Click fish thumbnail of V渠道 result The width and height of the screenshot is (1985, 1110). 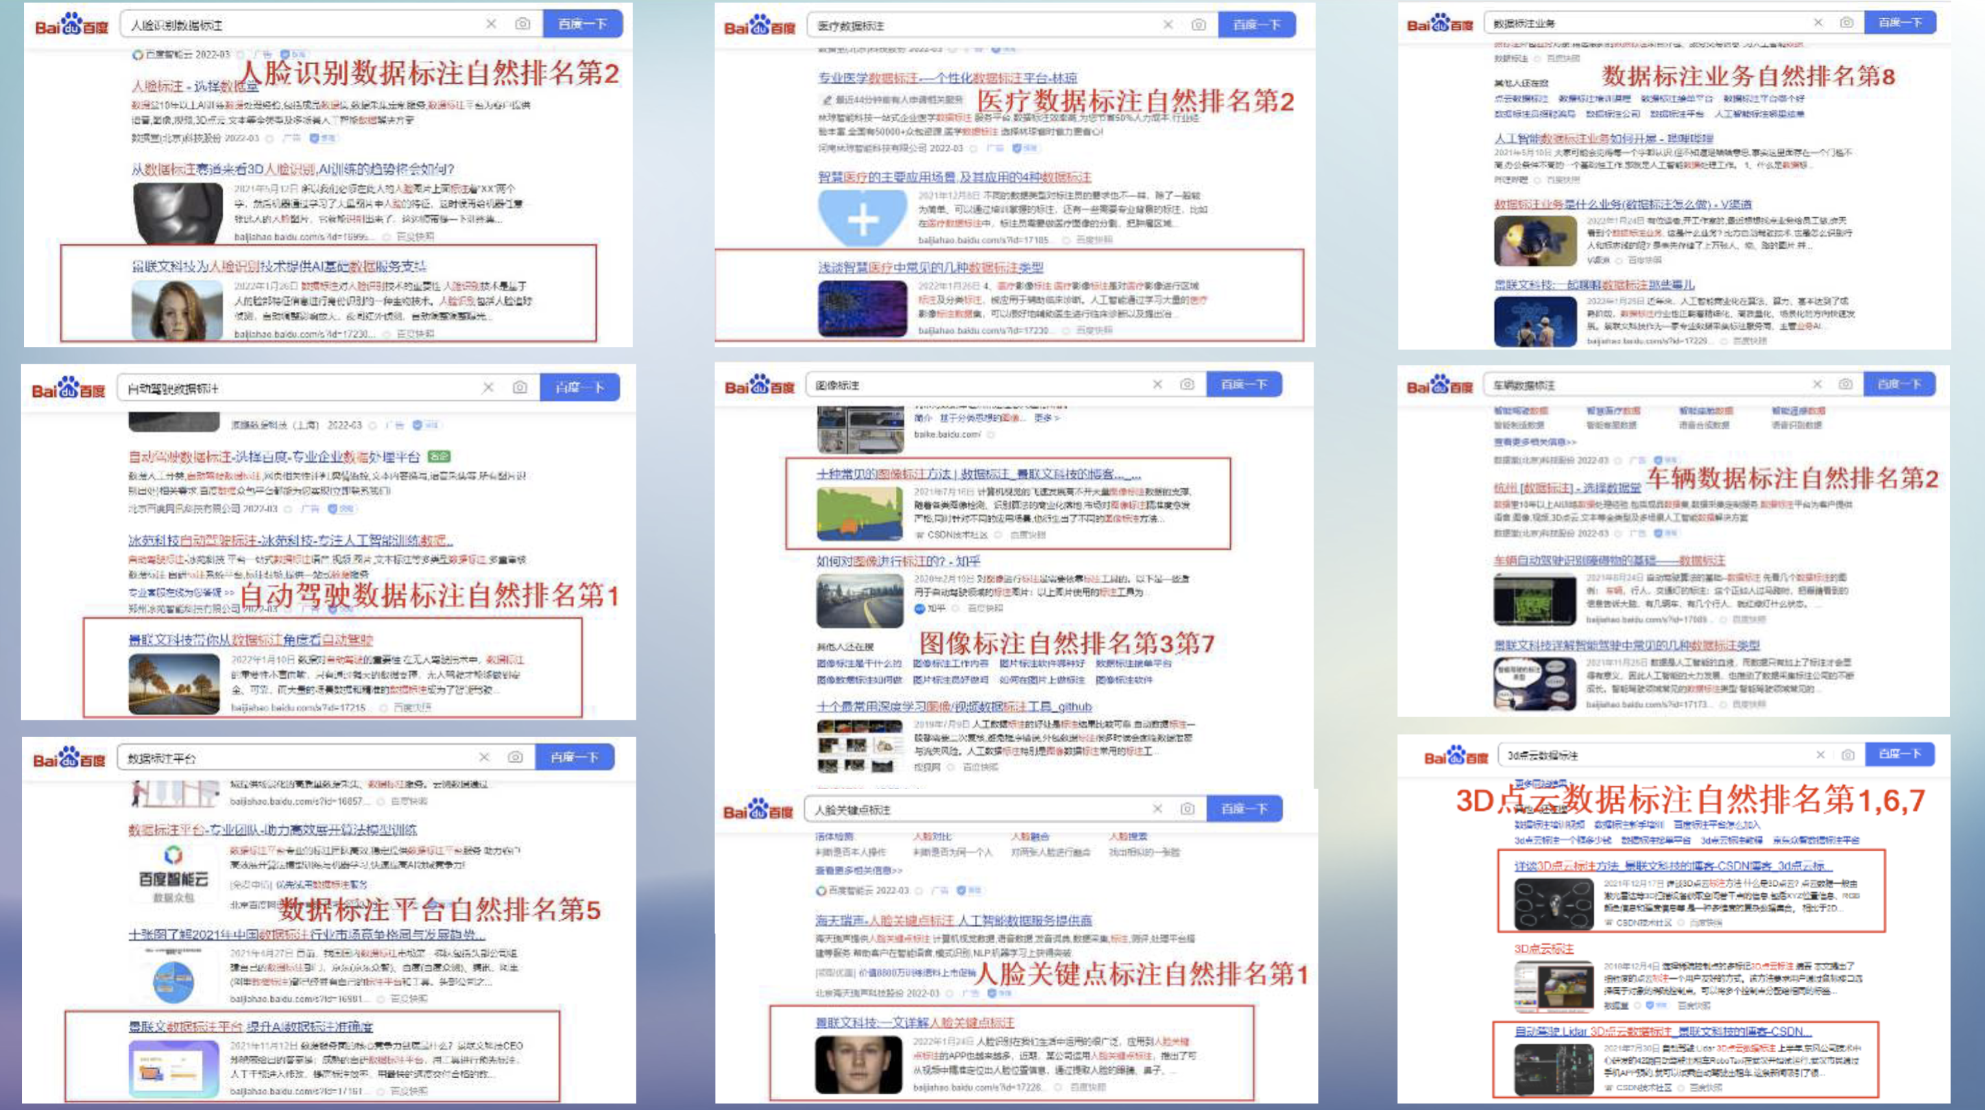click(x=1535, y=241)
